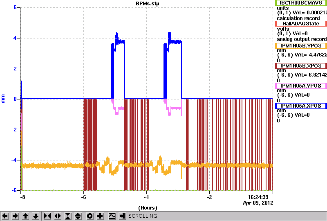Pan the graph left with the left arrow
327x221 pixels.
pyautogui.click(x=5, y=216)
